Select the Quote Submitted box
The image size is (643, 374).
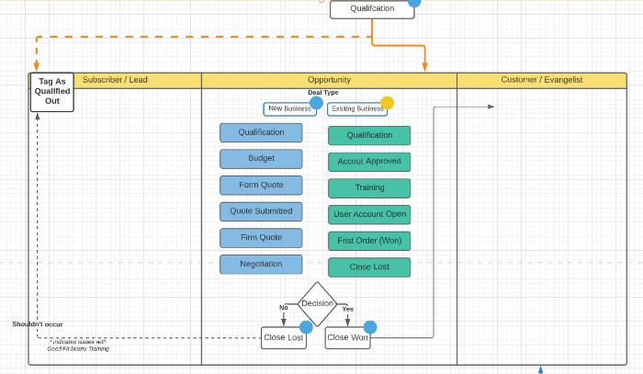tap(261, 211)
